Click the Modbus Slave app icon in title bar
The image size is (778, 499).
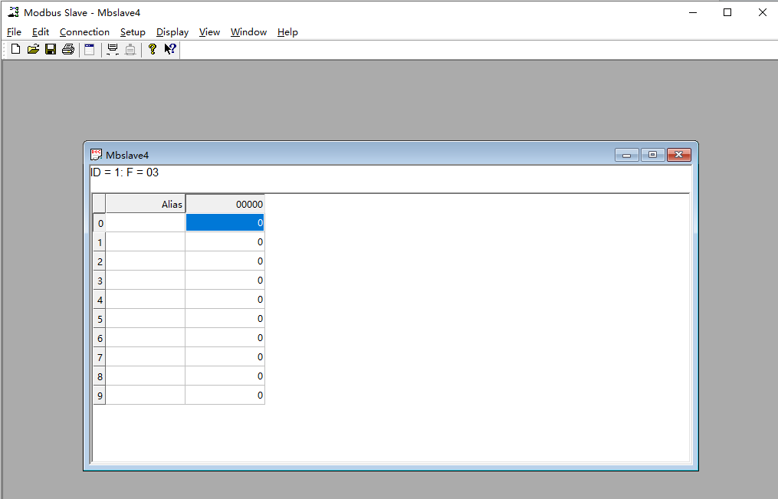click(x=13, y=12)
